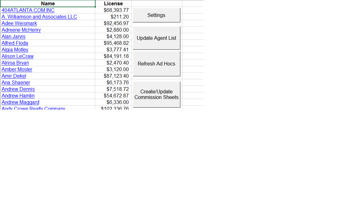Open Adreene McHenry's sheet link
The width and height of the screenshot is (361, 203).
pyautogui.click(x=21, y=30)
